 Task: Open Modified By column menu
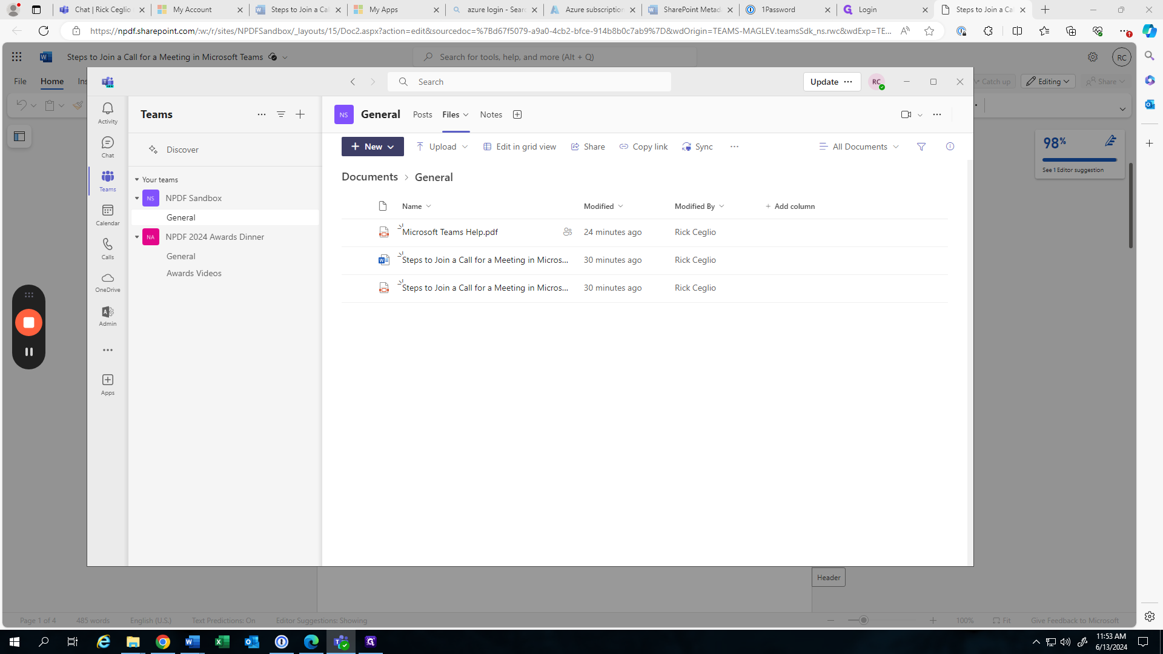(x=699, y=206)
